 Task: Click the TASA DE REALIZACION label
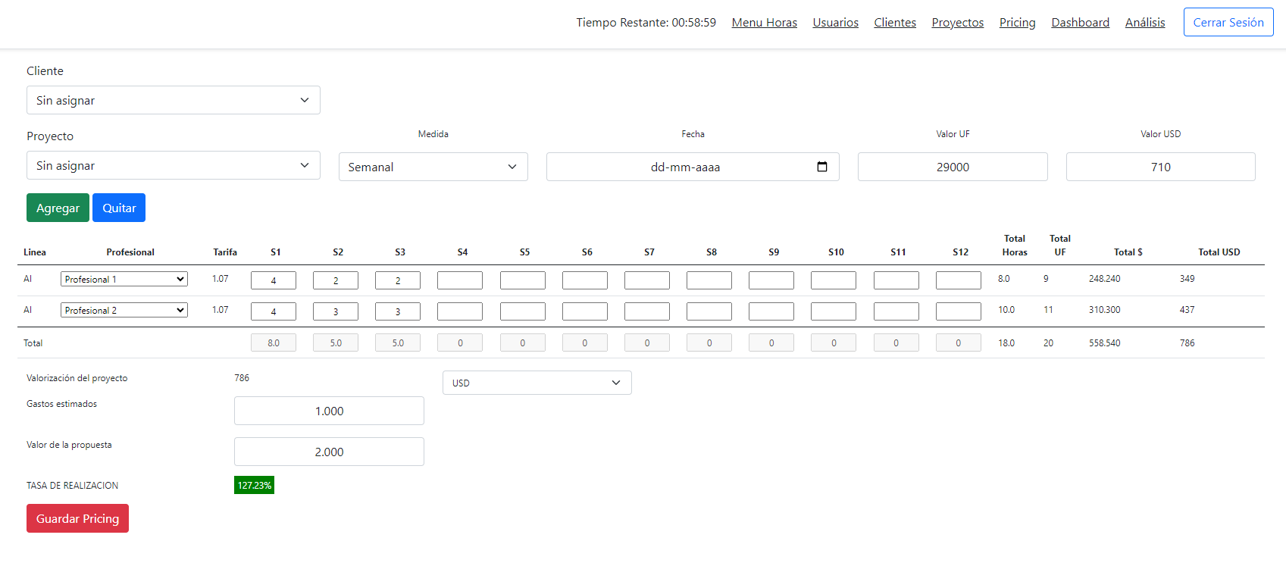[73, 486]
